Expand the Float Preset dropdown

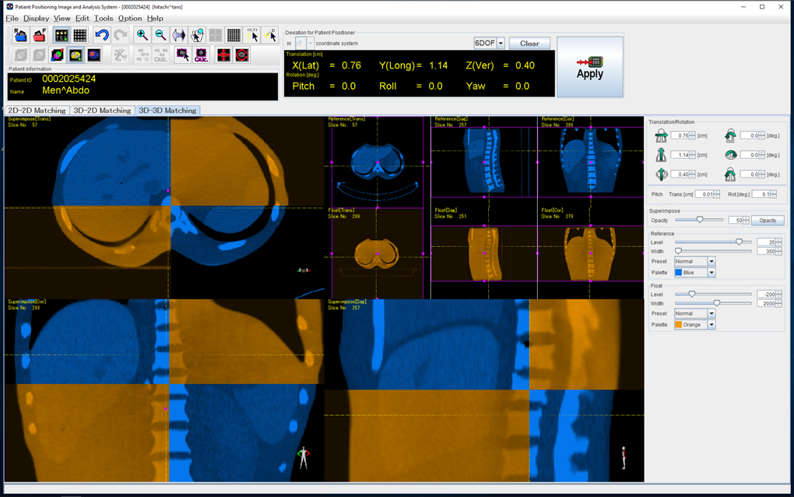pos(711,313)
